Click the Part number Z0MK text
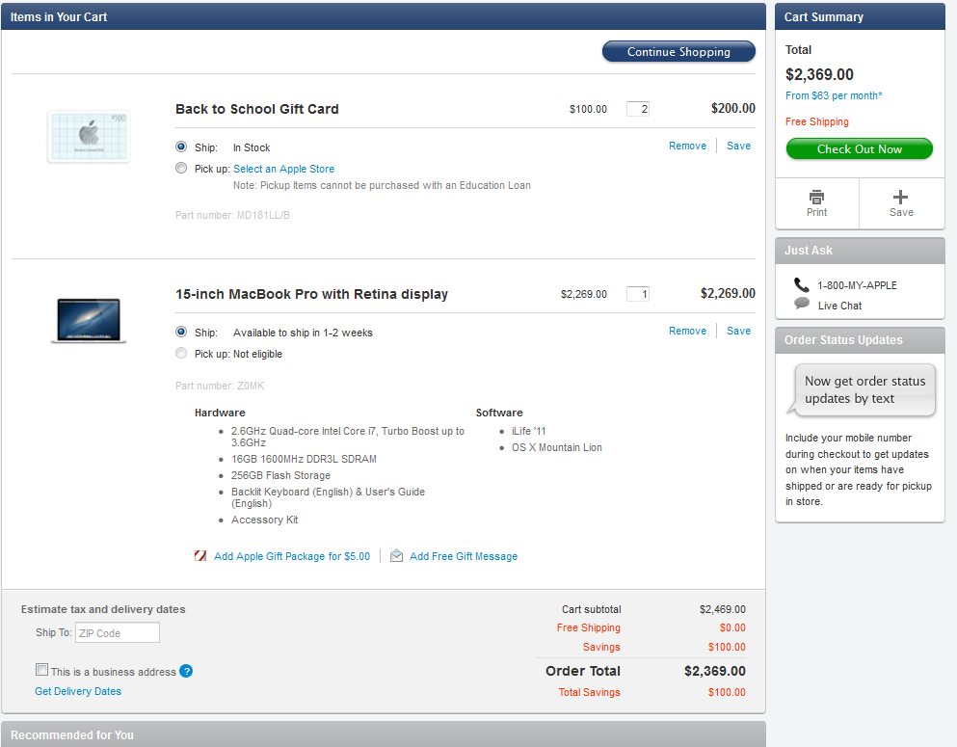Screen dimensions: 957x747 coord(220,386)
